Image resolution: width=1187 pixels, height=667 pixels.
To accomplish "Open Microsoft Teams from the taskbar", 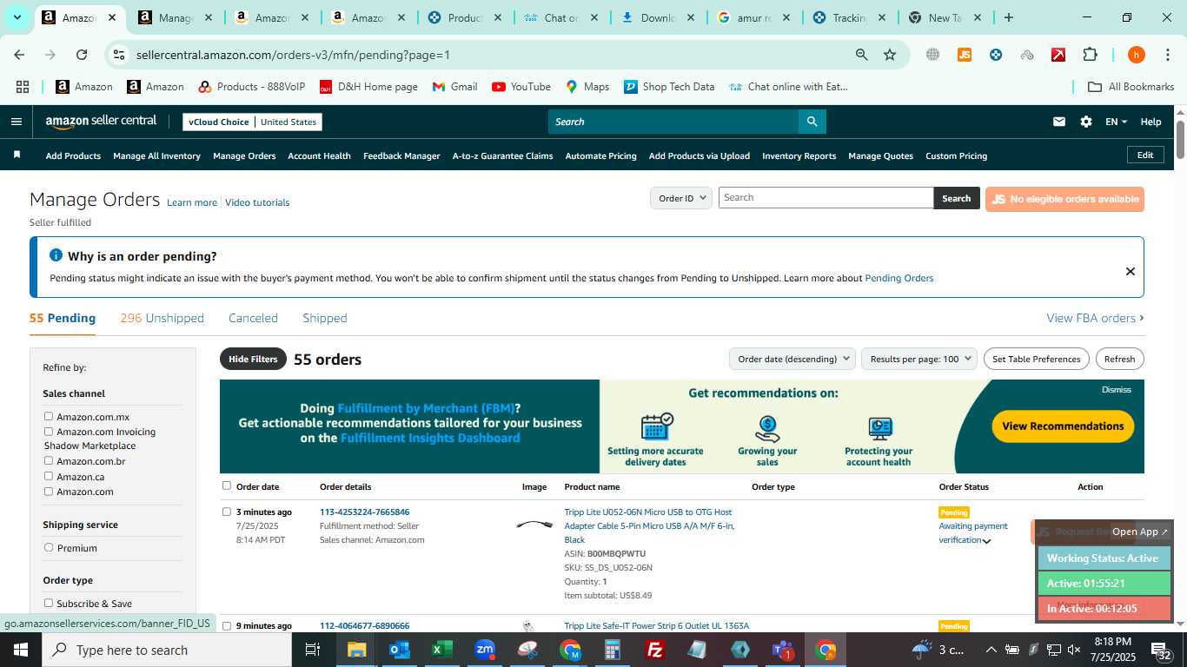I will tap(782, 650).
